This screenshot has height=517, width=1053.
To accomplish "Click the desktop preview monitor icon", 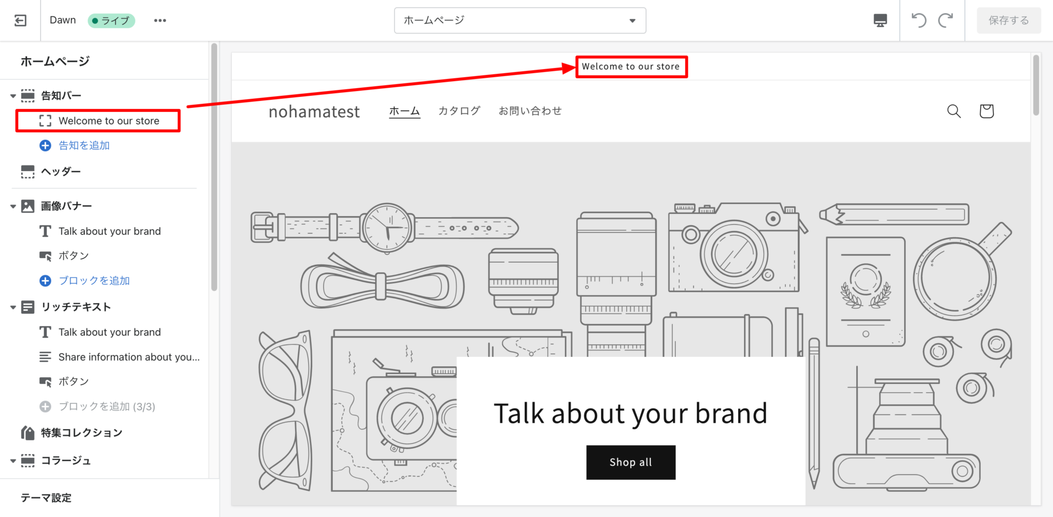I will pyautogui.click(x=880, y=20).
